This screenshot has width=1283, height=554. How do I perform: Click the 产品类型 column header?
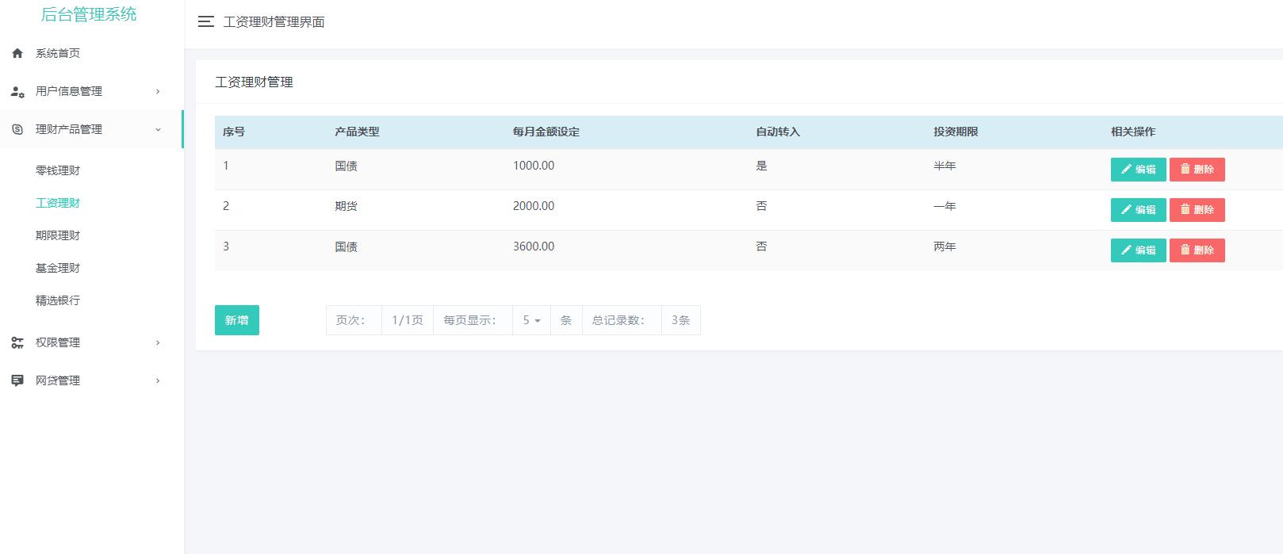pos(357,132)
